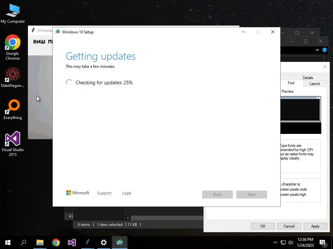Viewport: 333px width, 249px height.
Task: Open Settings gear in taskbar
Action: click(104, 243)
